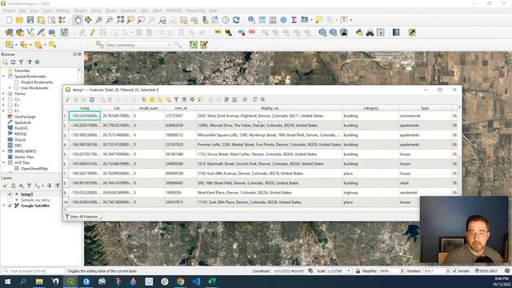512x288 pixels.
Task: Toggle the Render checkbox in status bar
Action: point(455,271)
